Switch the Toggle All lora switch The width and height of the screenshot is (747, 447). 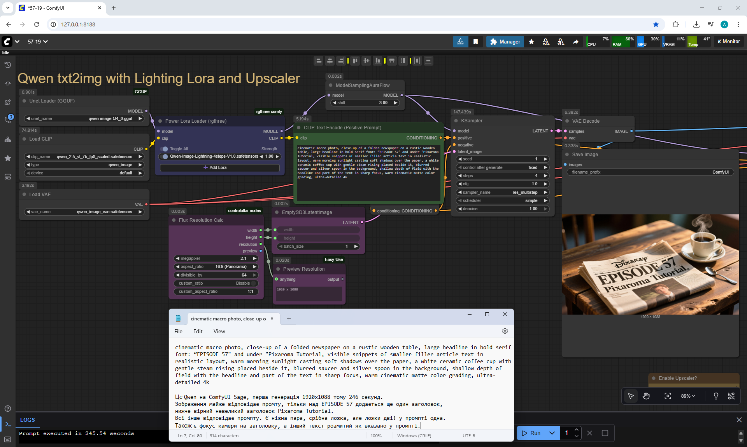[165, 149]
